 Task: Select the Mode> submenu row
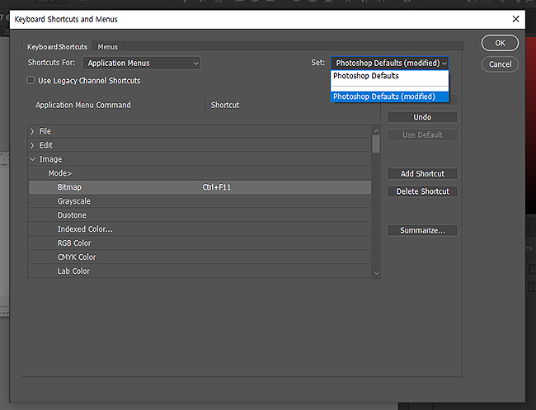click(200, 173)
